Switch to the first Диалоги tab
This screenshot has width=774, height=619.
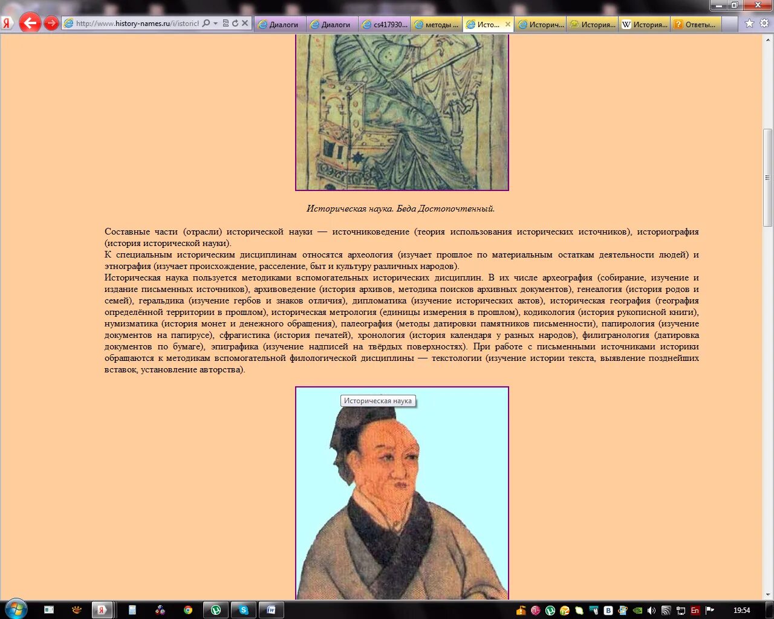(280, 24)
